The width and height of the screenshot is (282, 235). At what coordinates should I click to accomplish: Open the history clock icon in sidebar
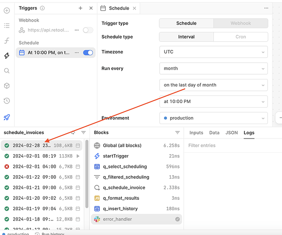coord(7,101)
